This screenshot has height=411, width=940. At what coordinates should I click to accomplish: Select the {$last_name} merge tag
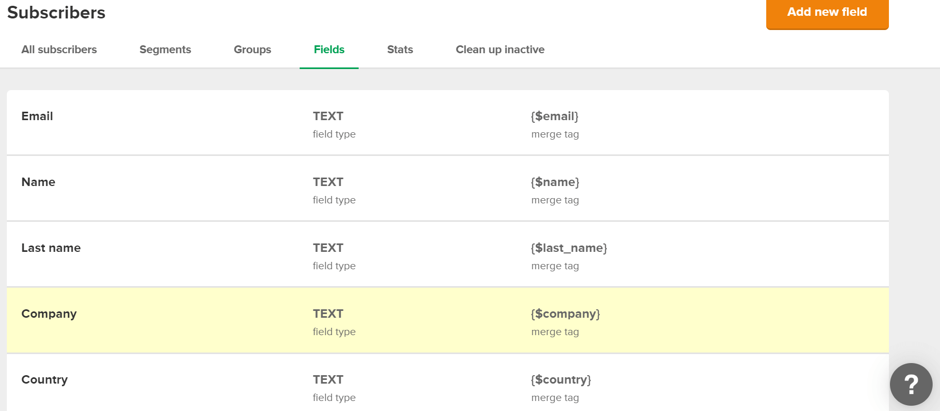[569, 248]
